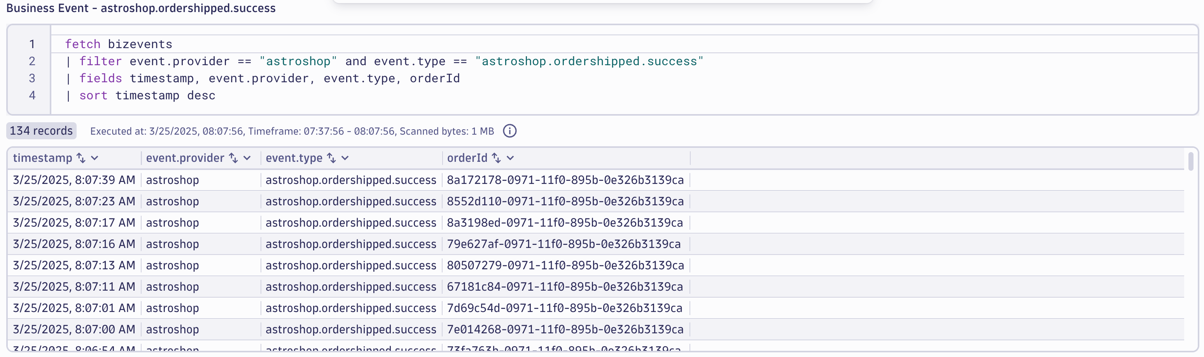Click the timestamp cell 3/25/2025, 8:07:23 AM

point(74,202)
